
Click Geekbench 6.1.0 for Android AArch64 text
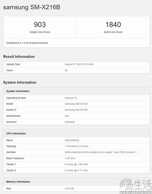(27, 43)
